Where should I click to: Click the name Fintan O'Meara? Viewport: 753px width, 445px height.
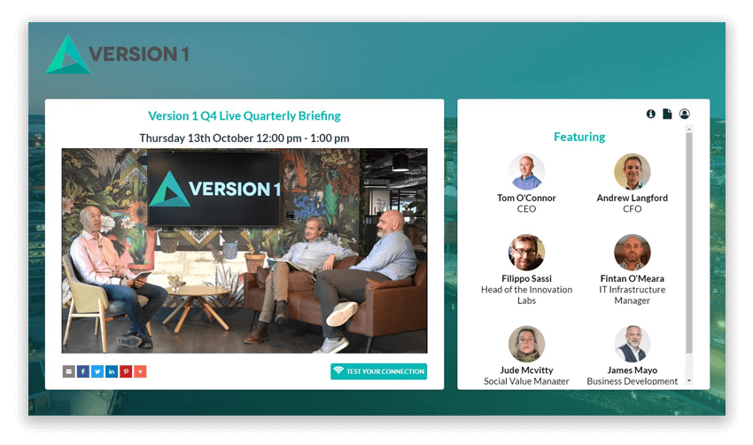[x=632, y=278]
